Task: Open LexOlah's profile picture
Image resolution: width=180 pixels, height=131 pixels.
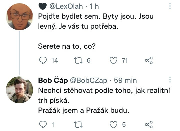Action: pyautogui.click(x=19, y=16)
